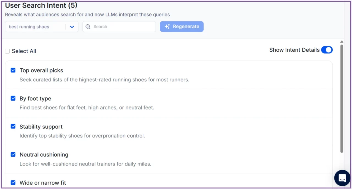352x189 pixels.
Task: Click the checkmark icon on Neutral cushioning
Action: (x=13, y=154)
